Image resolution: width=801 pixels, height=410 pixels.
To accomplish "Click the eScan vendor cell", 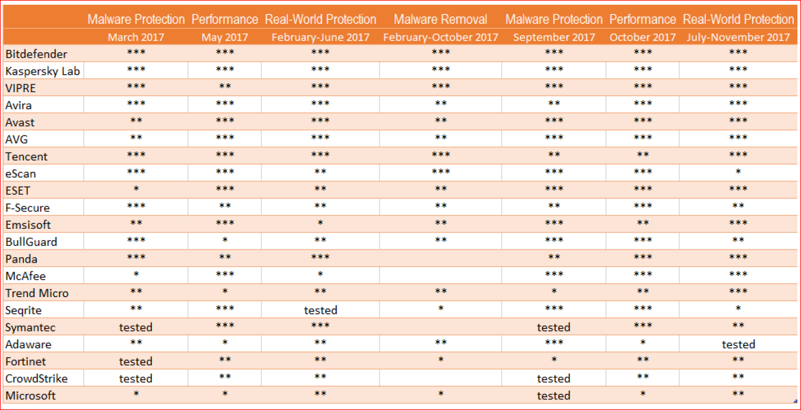I will point(21,174).
